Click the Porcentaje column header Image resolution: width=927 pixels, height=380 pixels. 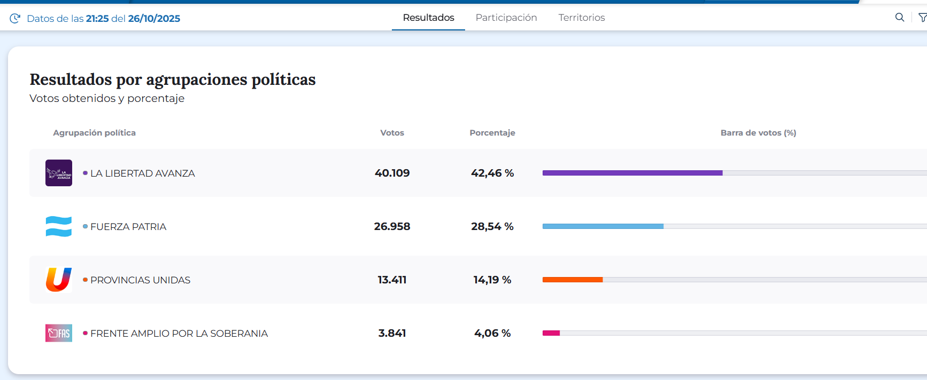(492, 133)
